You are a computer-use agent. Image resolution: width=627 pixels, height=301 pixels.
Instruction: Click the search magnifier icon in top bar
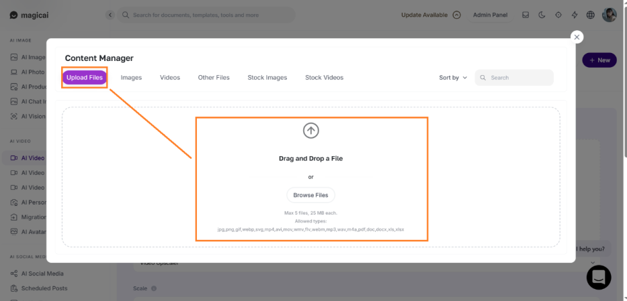(125, 15)
